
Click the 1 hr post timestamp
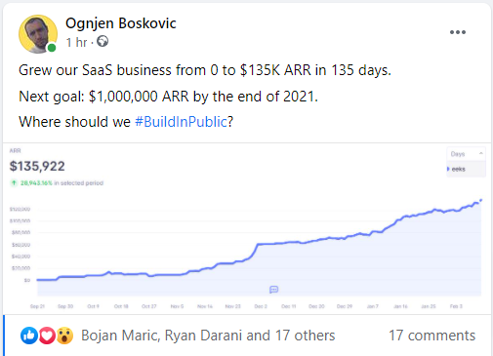coord(76,42)
